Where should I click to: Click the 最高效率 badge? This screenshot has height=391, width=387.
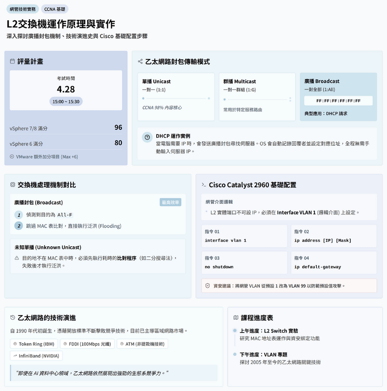click(170, 202)
